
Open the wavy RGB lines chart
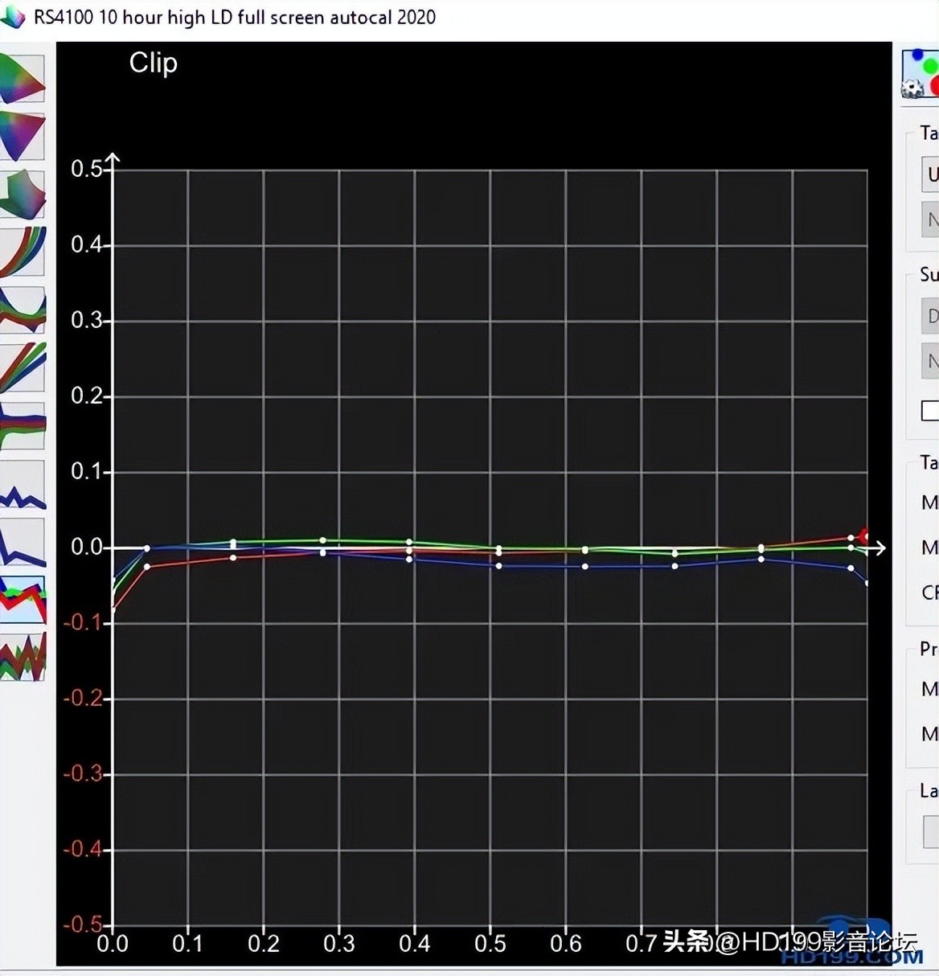coord(23,310)
